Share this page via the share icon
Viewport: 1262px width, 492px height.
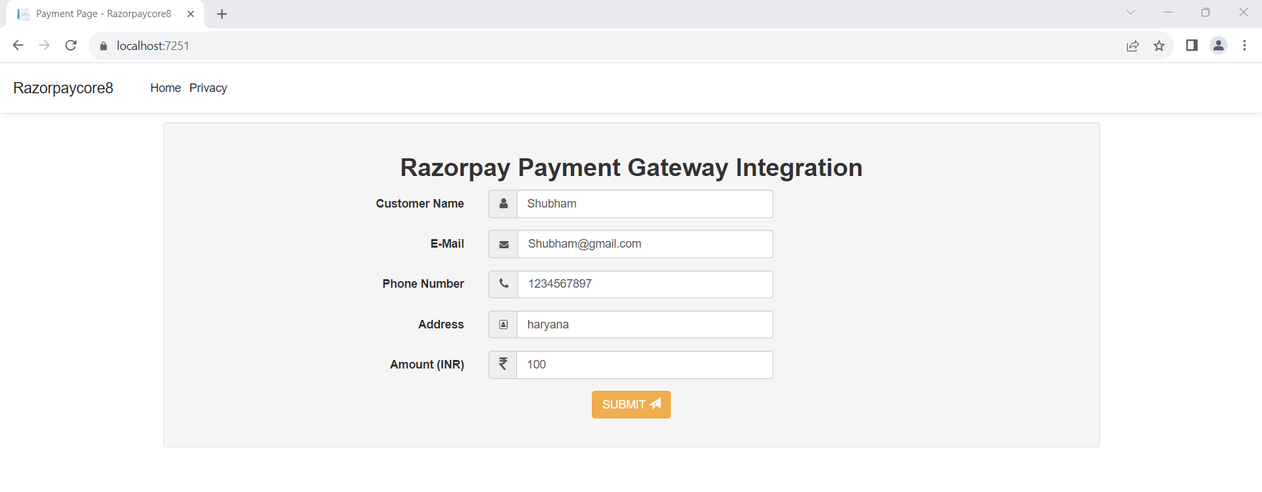point(1132,46)
